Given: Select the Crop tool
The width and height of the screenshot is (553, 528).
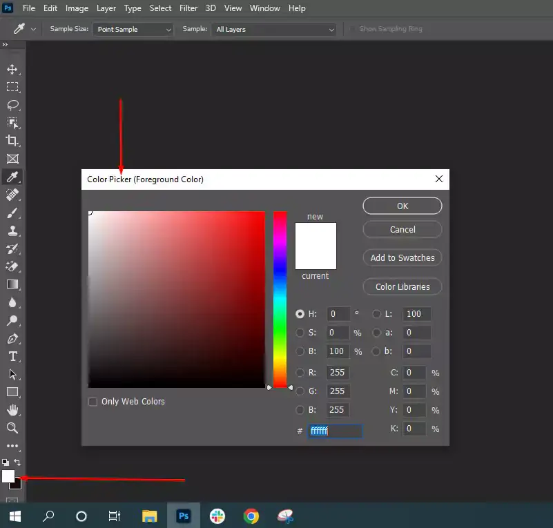Looking at the screenshot, I should point(12,141).
